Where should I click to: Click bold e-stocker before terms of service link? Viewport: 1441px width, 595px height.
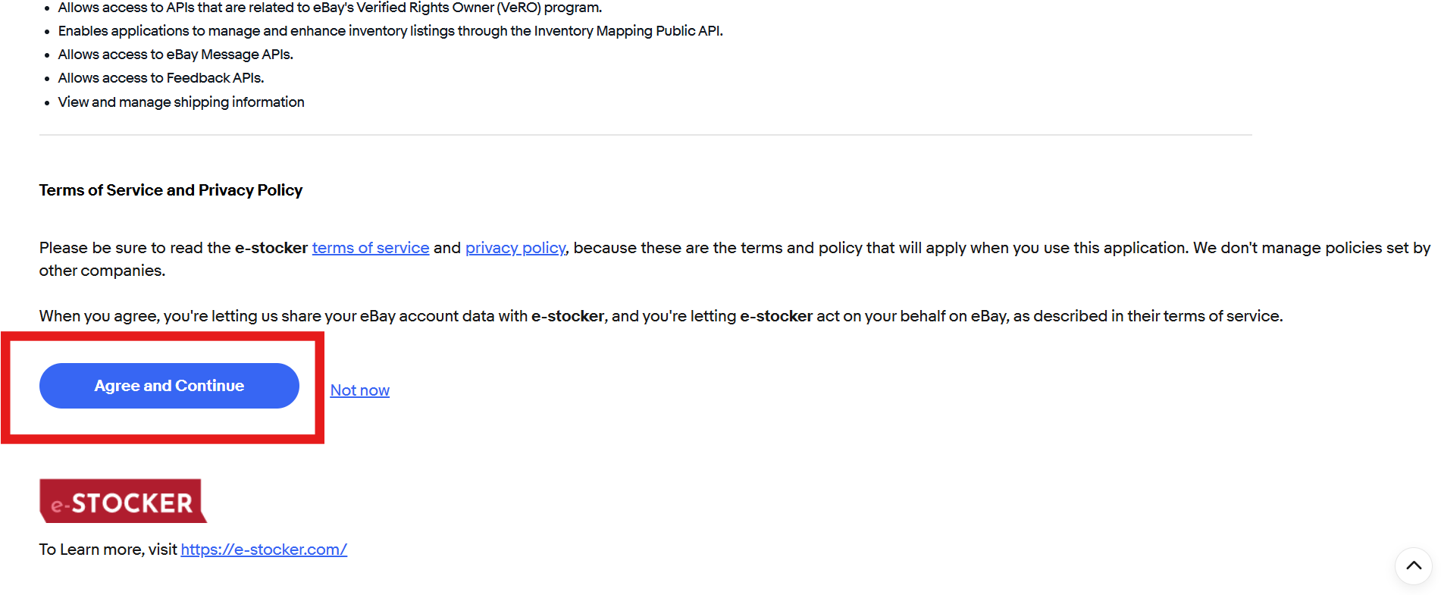click(x=271, y=248)
